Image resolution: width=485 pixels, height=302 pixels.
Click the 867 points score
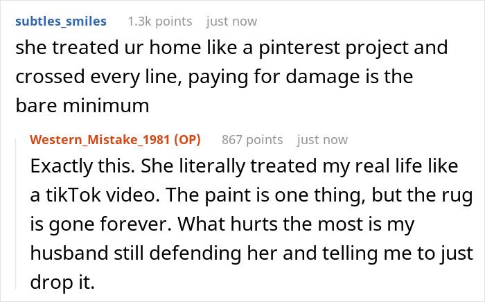252,140
